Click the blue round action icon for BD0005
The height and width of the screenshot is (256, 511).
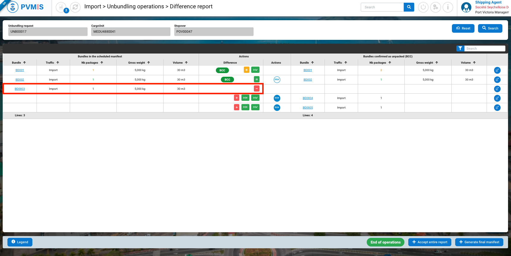point(277,107)
